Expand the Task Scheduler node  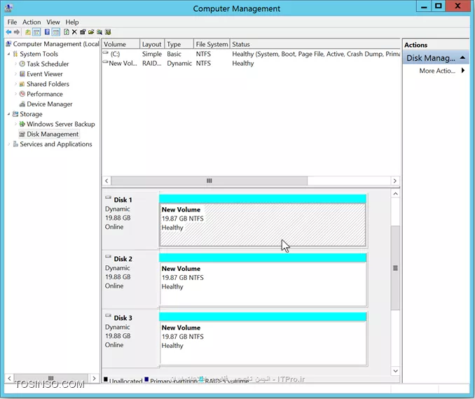click(x=15, y=64)
